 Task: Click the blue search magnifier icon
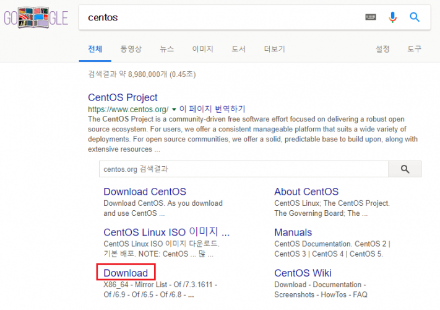(414, 17)
